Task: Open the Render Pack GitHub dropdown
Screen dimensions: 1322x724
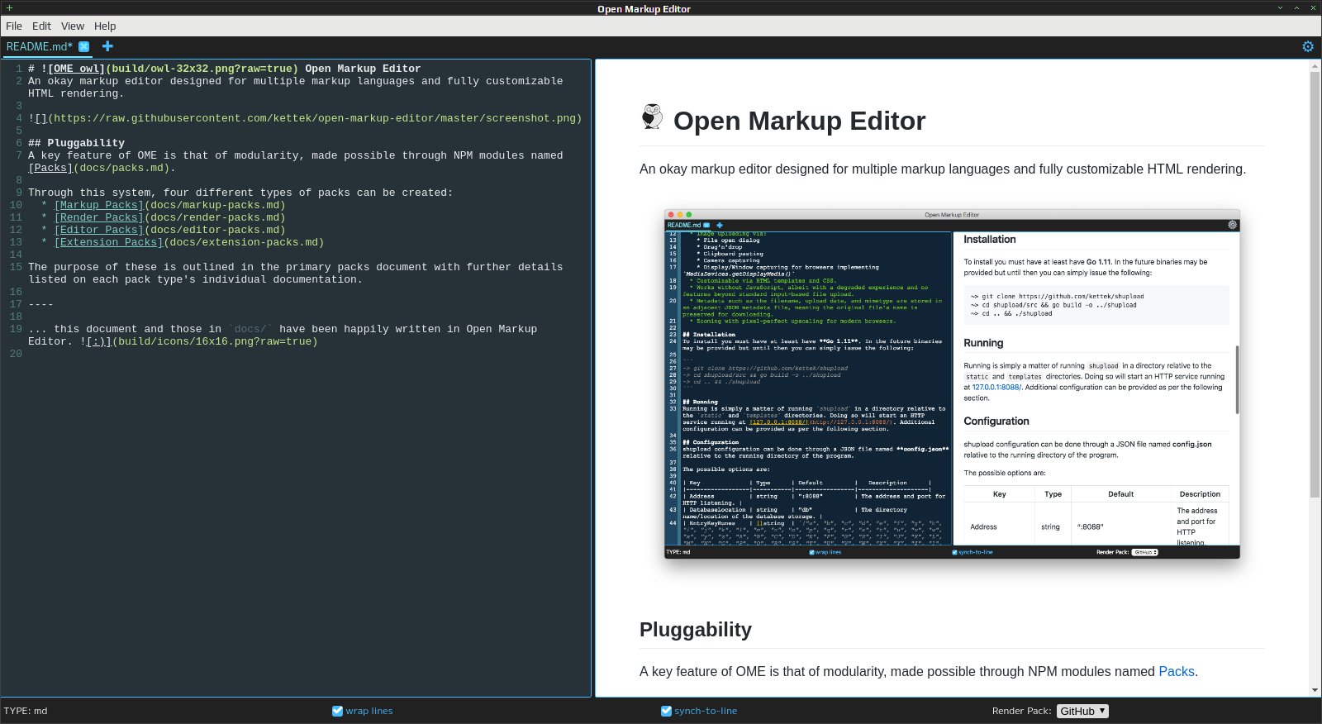Action: [x=1082, y=711]
